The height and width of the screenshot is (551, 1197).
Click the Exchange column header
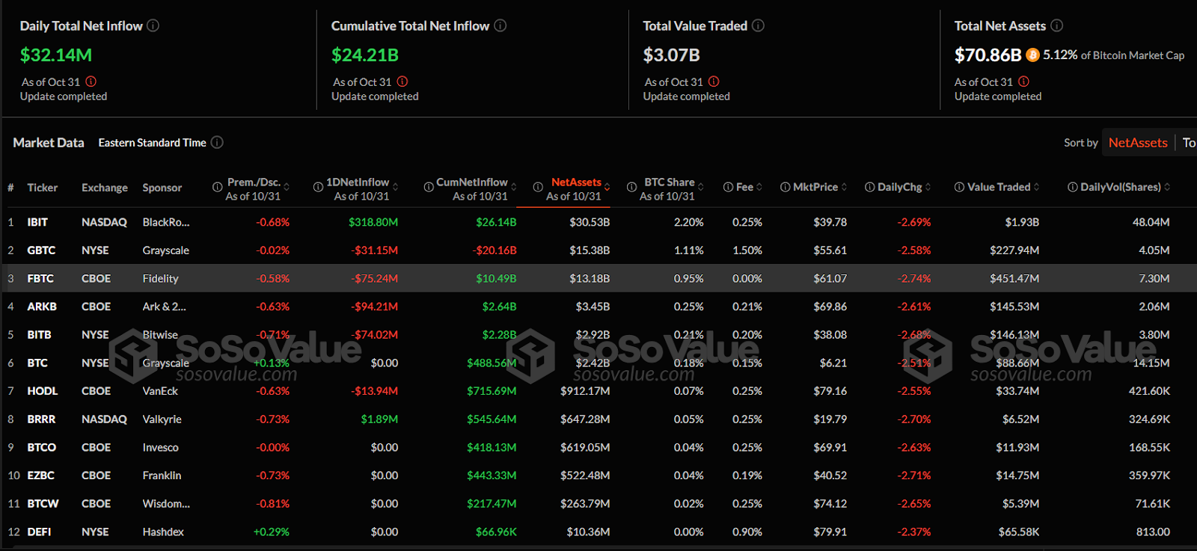(105, 188)
